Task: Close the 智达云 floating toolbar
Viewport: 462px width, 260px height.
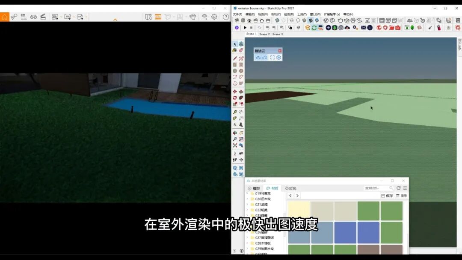Action: [280, 51]
